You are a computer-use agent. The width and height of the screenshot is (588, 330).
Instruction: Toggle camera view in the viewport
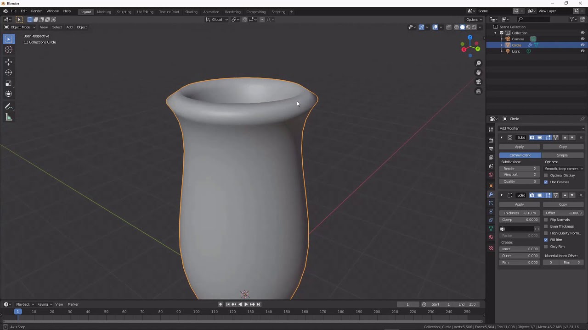[478, 82]
